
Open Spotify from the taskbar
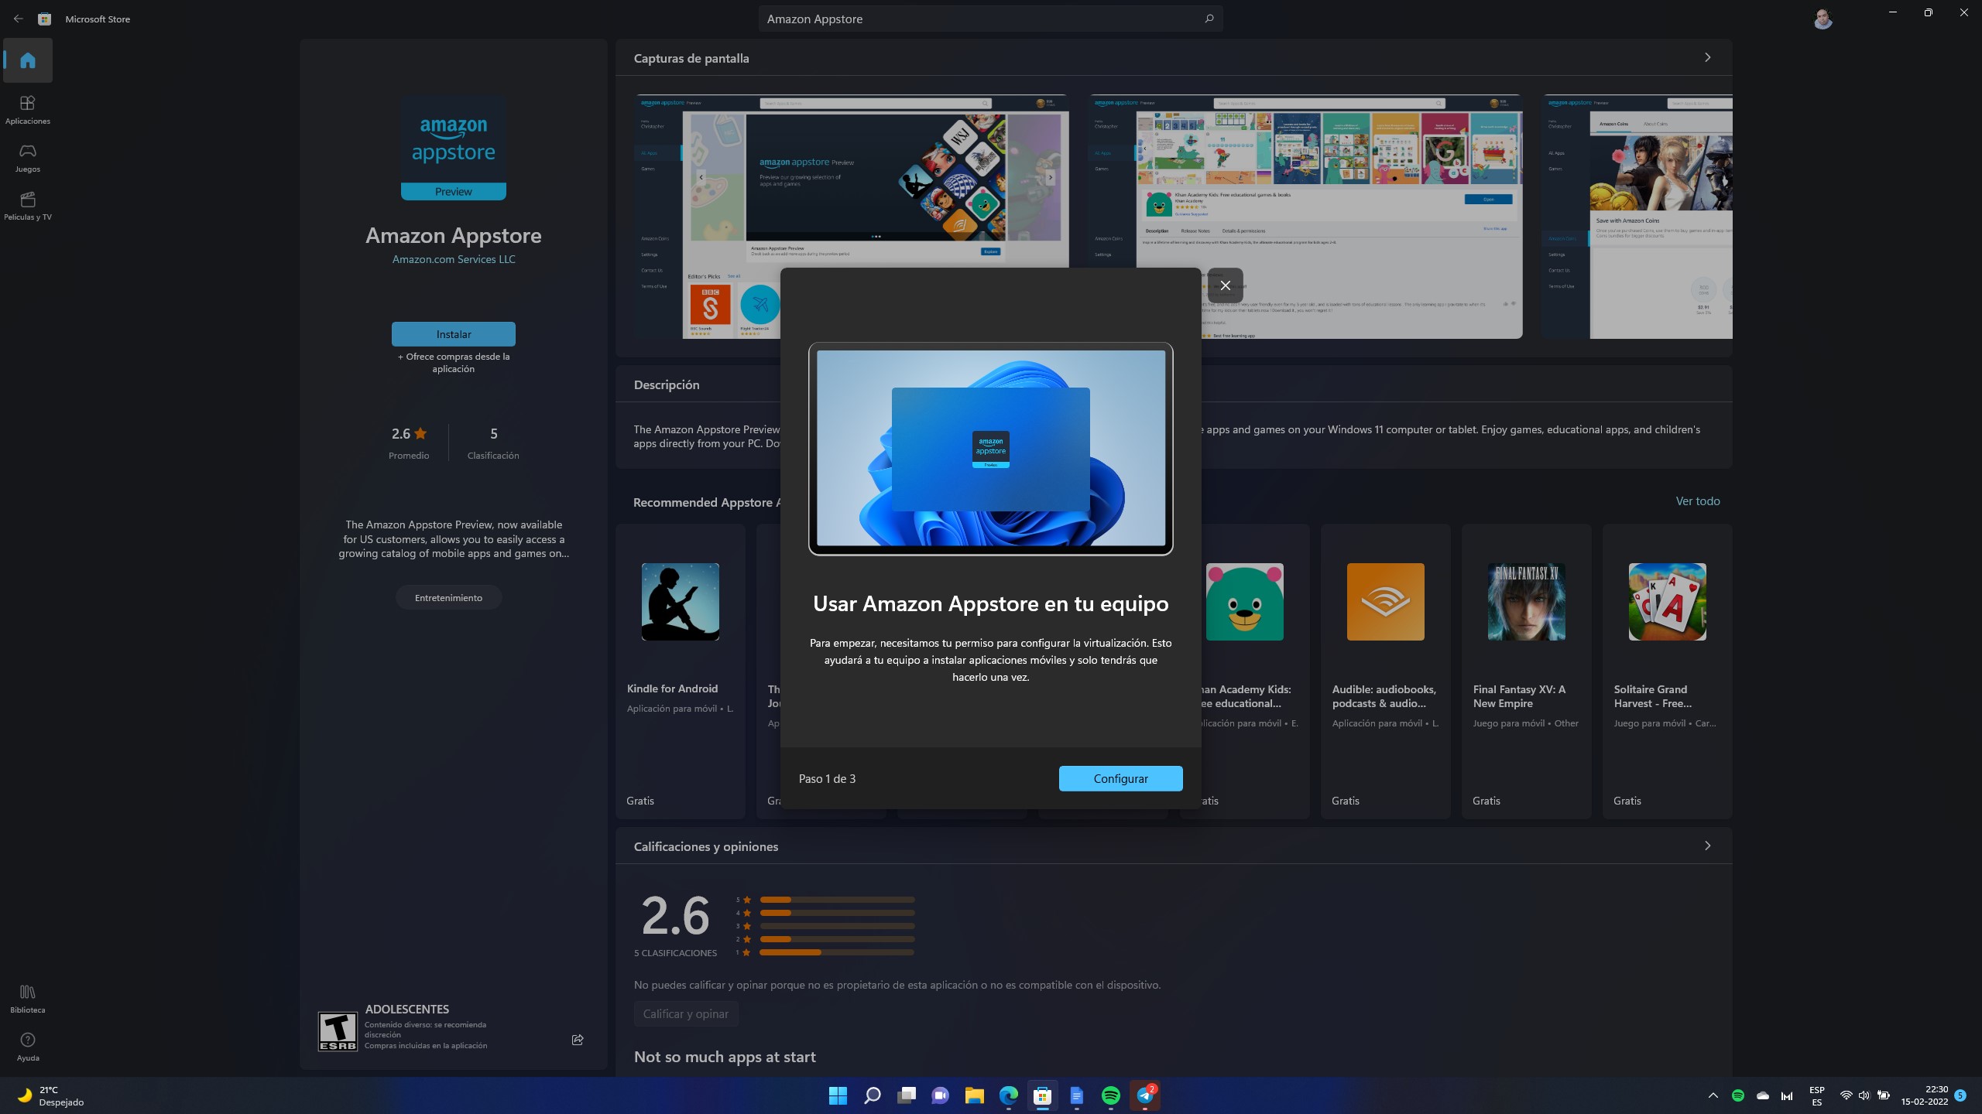1110,1095
